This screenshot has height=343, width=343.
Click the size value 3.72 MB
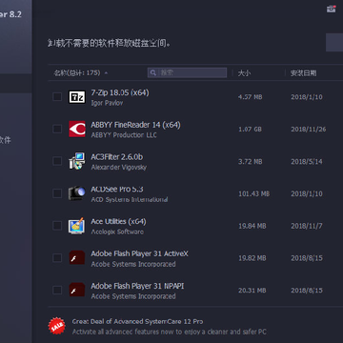click(251, 162)
